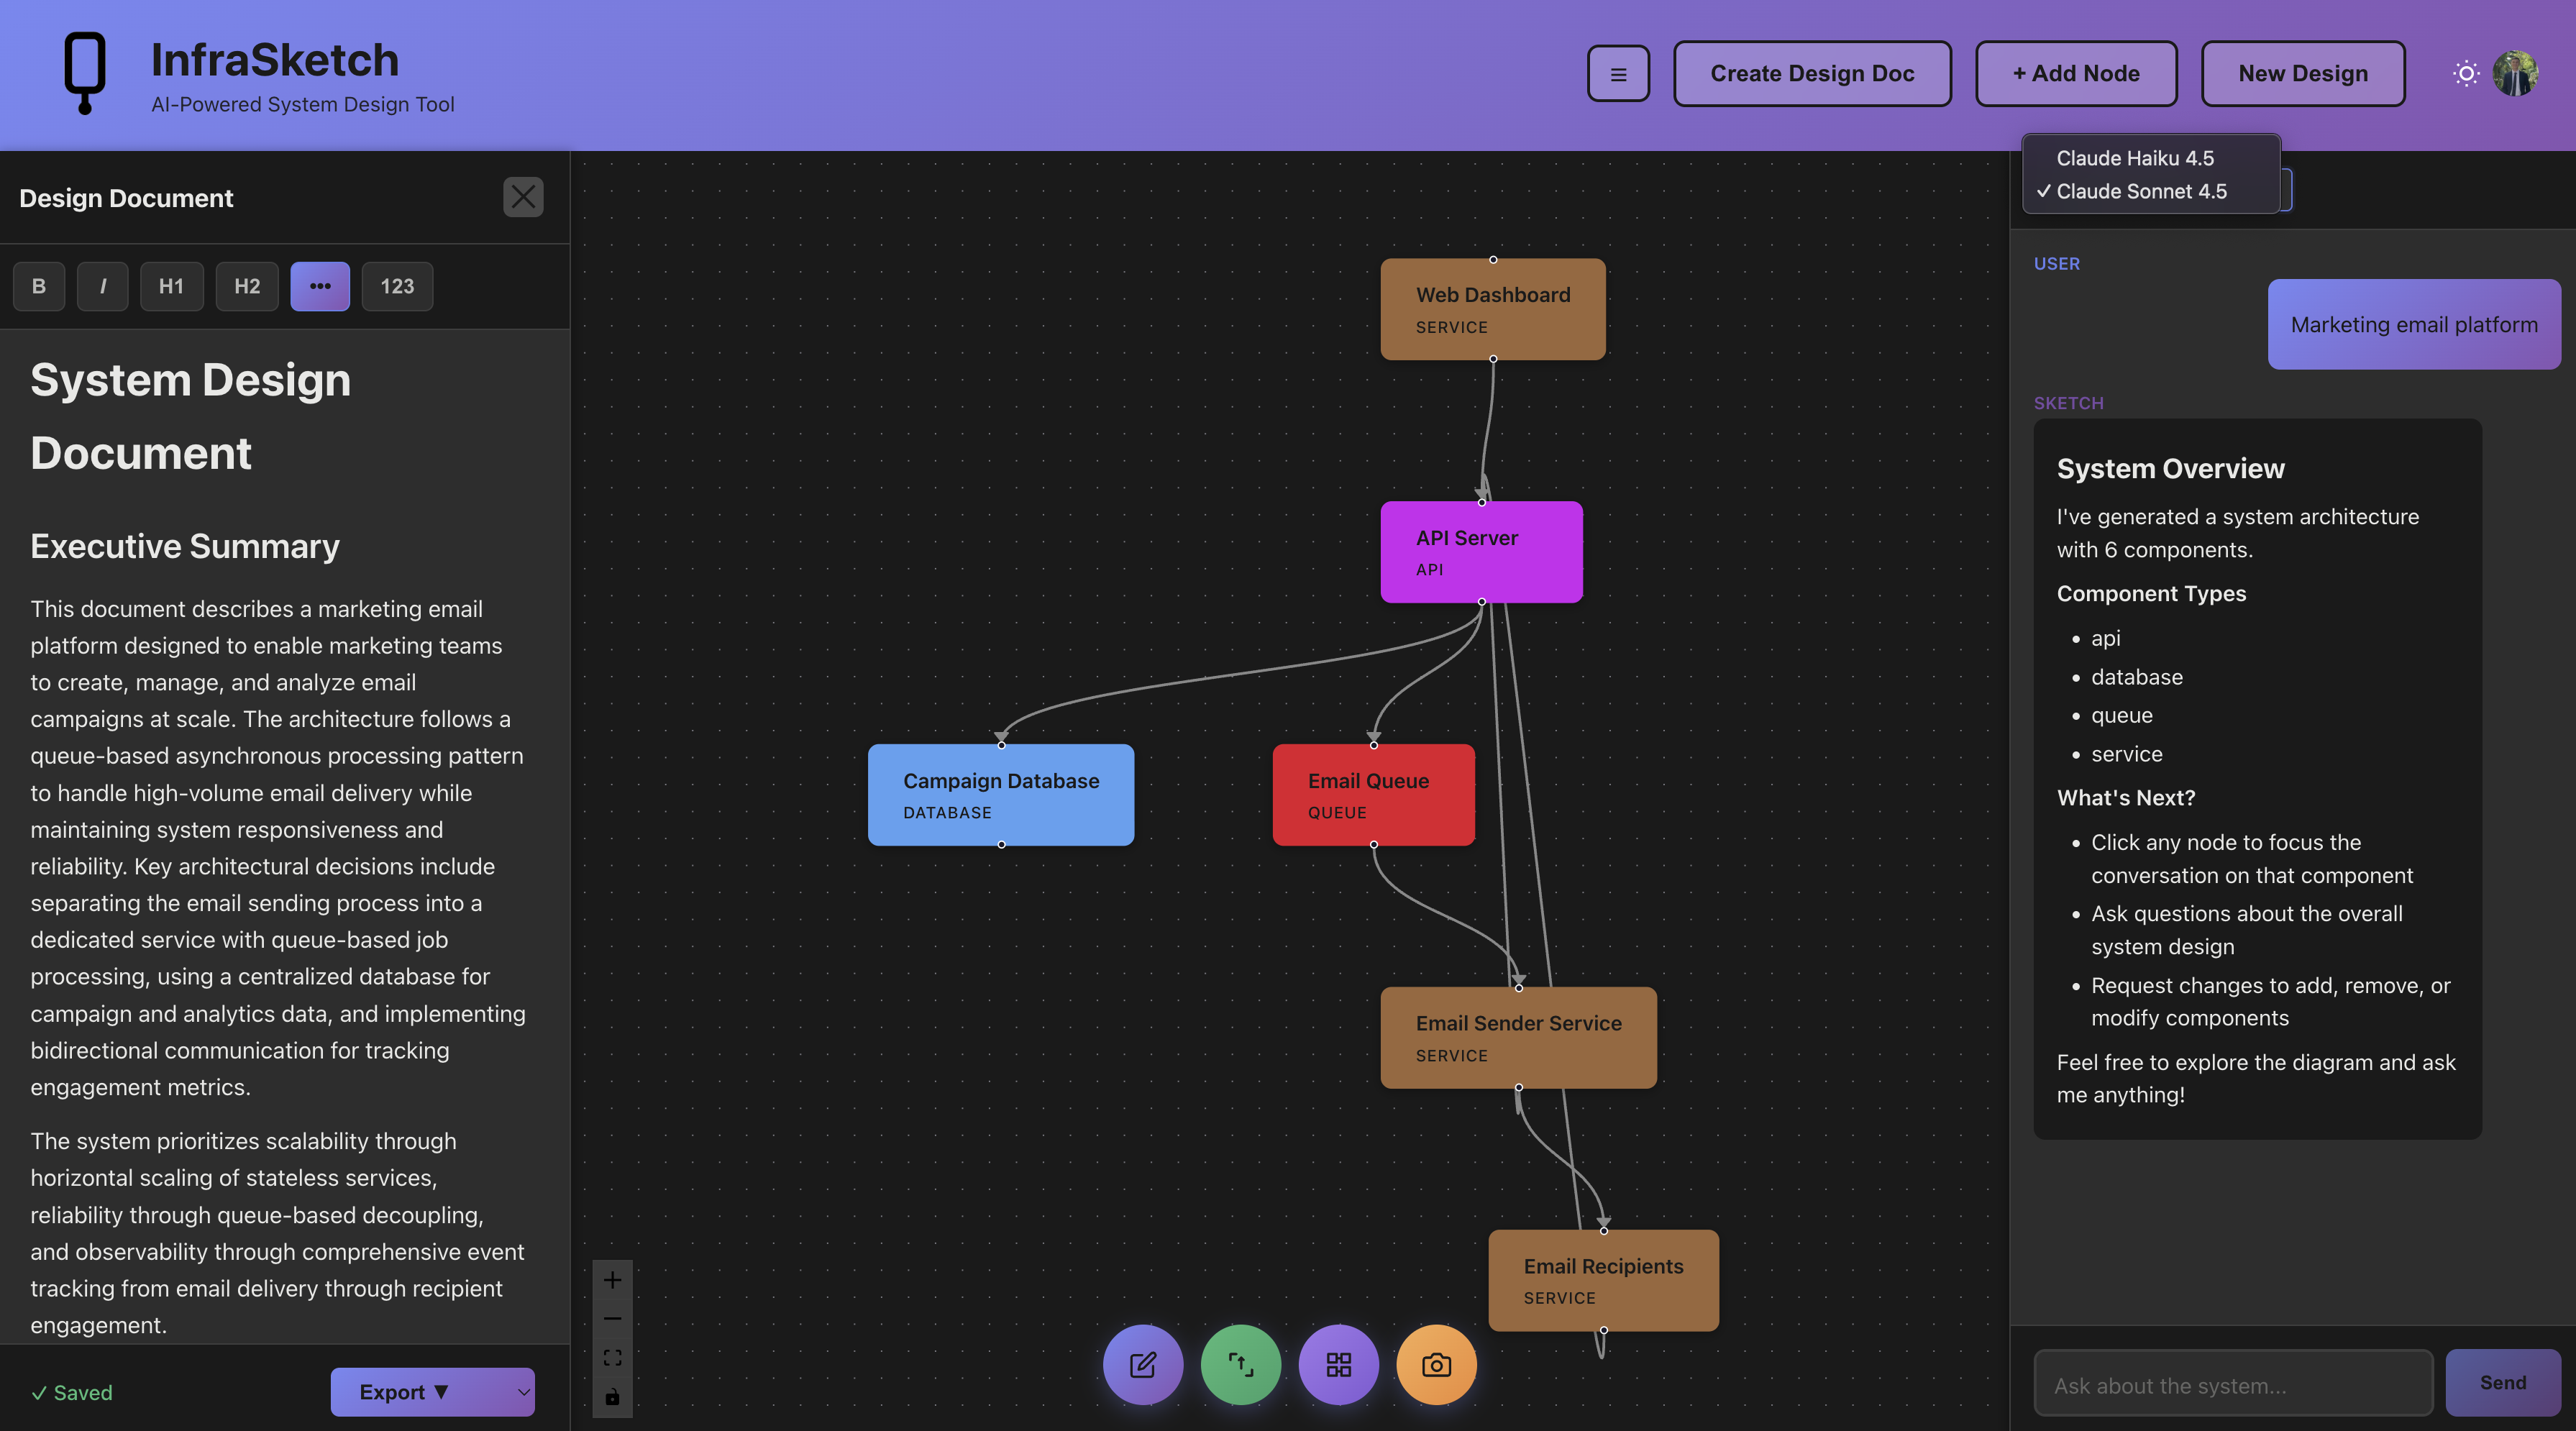Select the node edit pencil tool
The image size is (2576, 1431).
point(1143,1365)
